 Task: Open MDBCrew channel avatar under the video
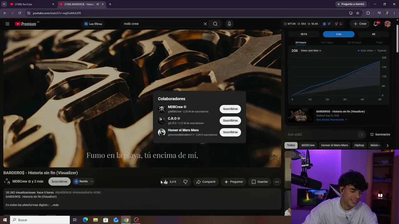tap(7, 181)
